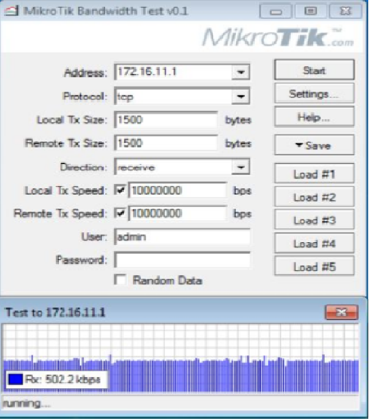
Task: Open the Protocol dropdown arrow
Action: click(240, 96)
